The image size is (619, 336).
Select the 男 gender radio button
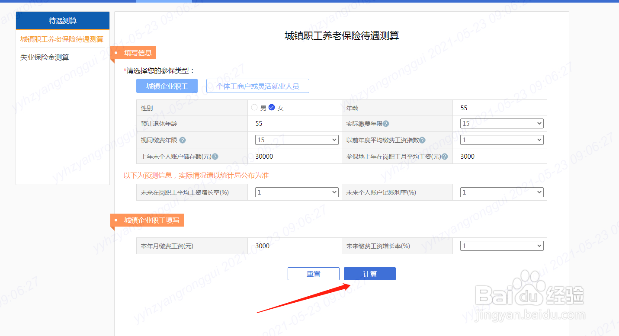click(254, 108)
